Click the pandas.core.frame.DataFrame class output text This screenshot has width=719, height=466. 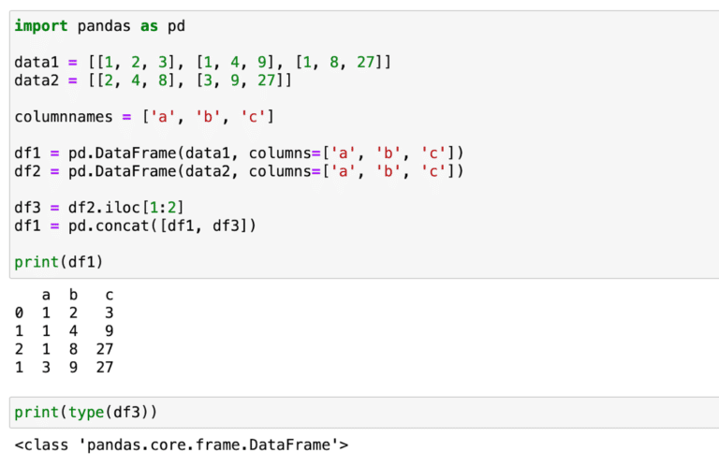[x=182, y=445]
